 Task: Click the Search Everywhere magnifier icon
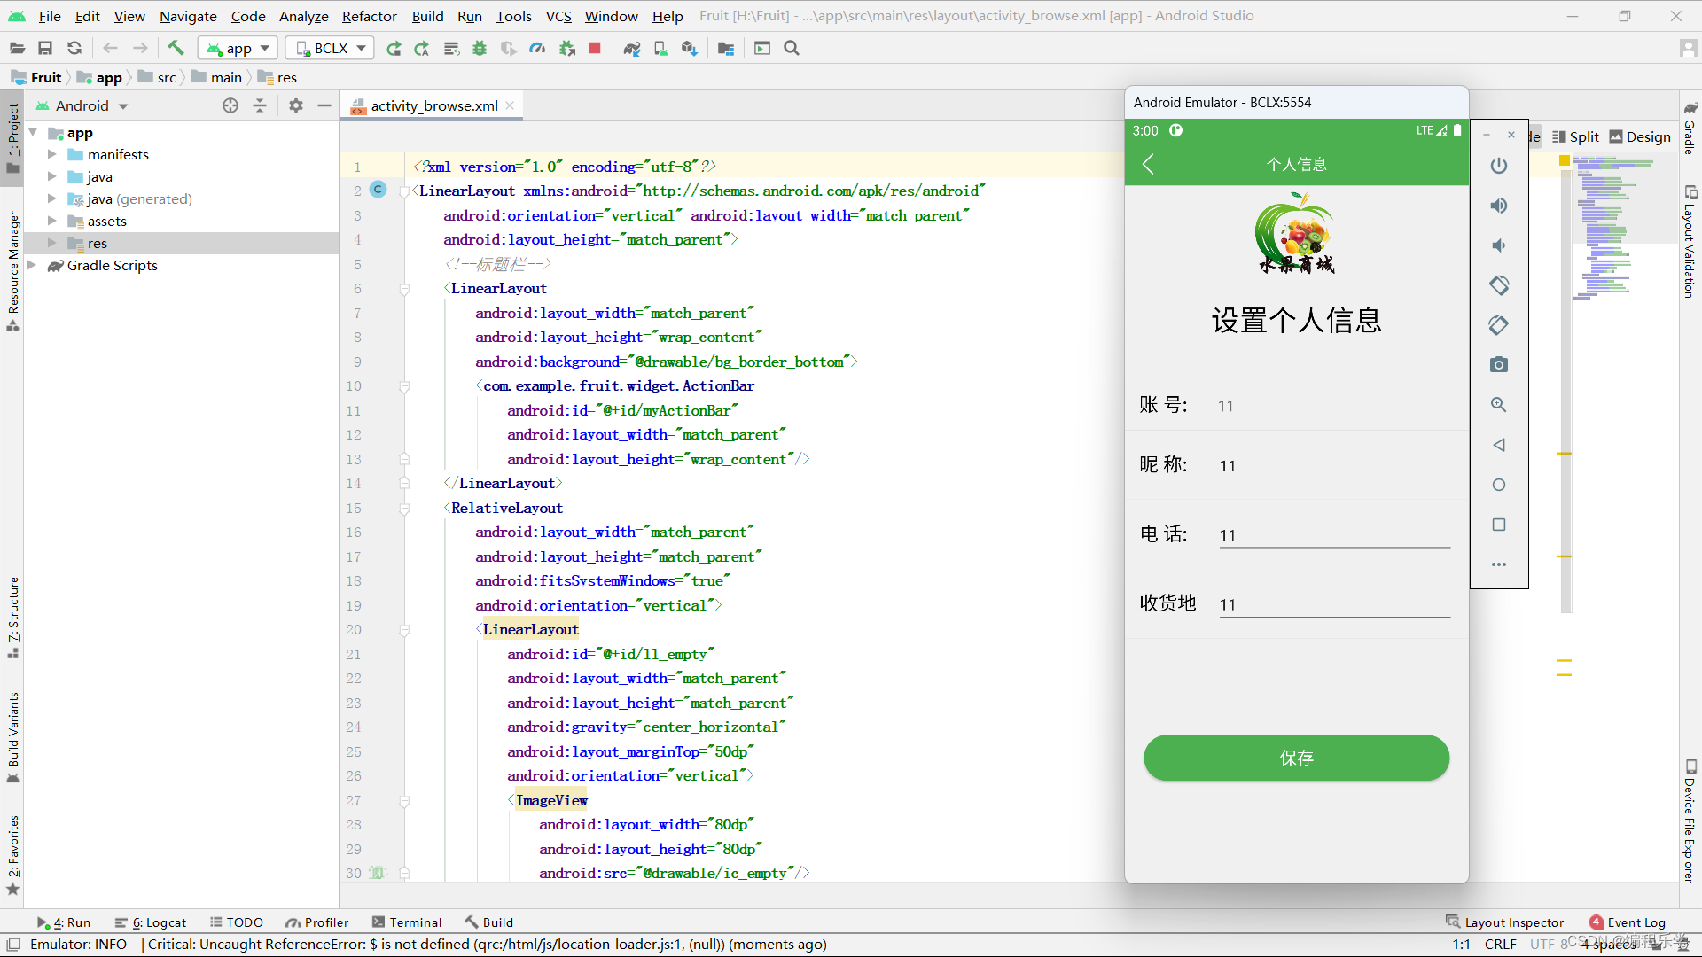click(792, 48)
